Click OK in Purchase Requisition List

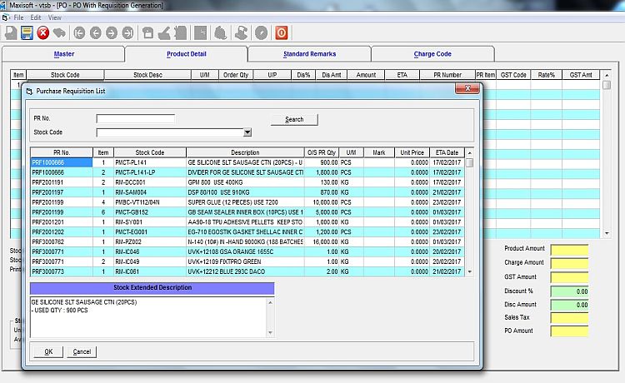pyautogui.click(x=48, y=351)
